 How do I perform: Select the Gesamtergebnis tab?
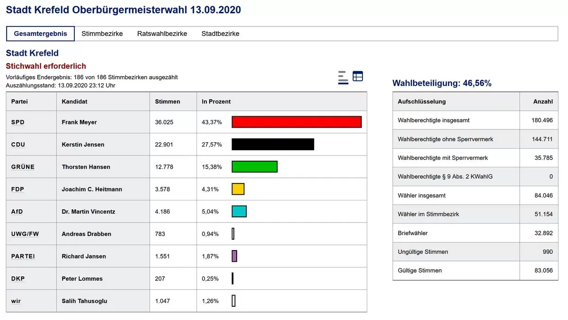(40, 34)
